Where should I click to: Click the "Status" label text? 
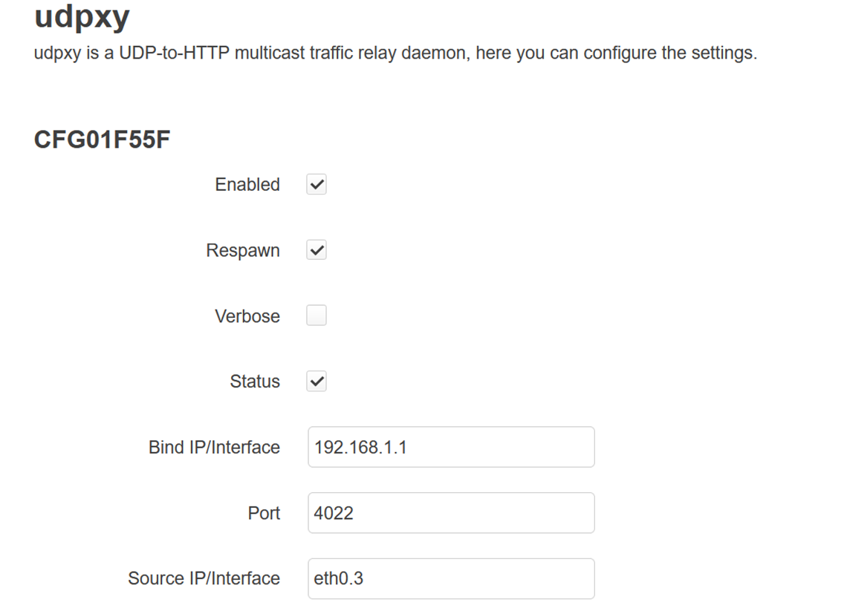255,382
